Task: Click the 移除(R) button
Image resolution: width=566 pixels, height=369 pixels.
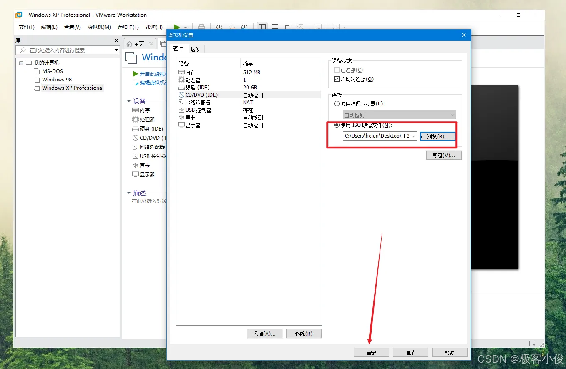Action: [304, 334]
